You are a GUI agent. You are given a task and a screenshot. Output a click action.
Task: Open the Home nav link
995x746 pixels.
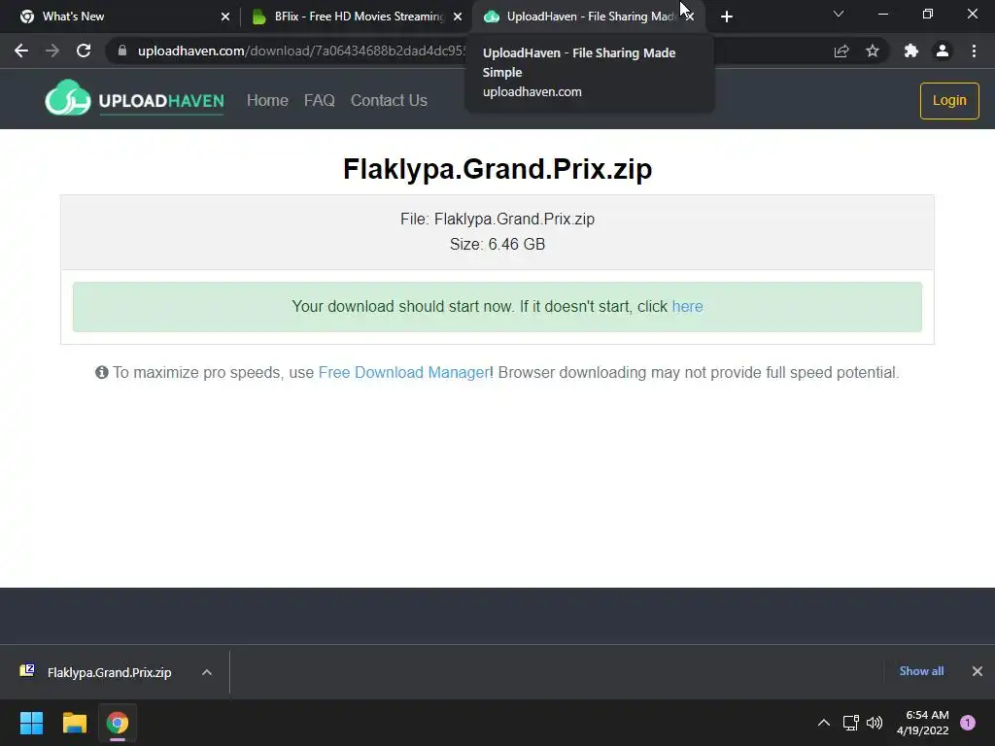(267, 100)
